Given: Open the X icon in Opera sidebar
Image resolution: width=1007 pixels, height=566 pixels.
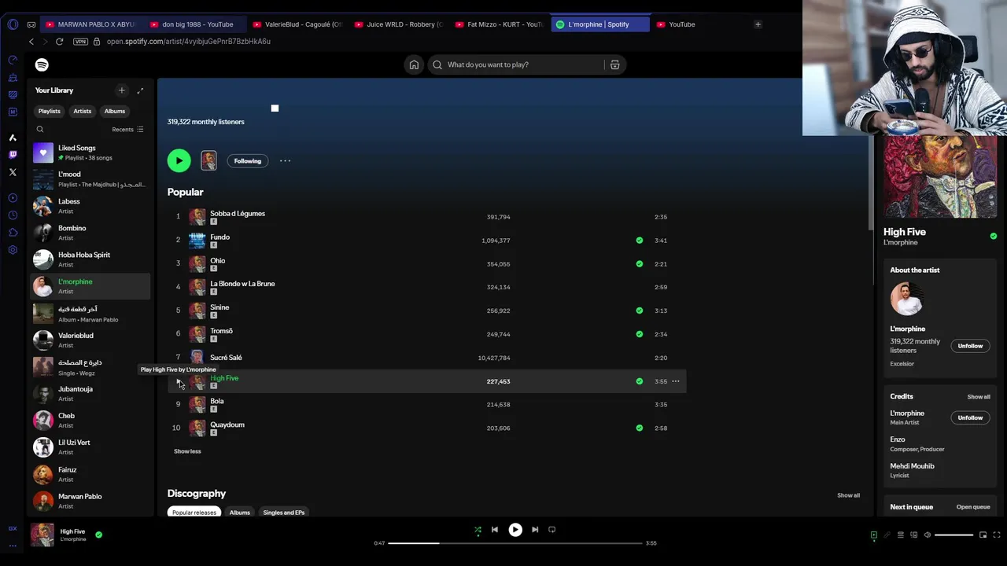Looking at the screenshot, I should (13, 172).
